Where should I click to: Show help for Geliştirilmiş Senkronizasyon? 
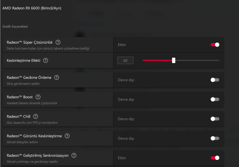[x=74, y=155]
